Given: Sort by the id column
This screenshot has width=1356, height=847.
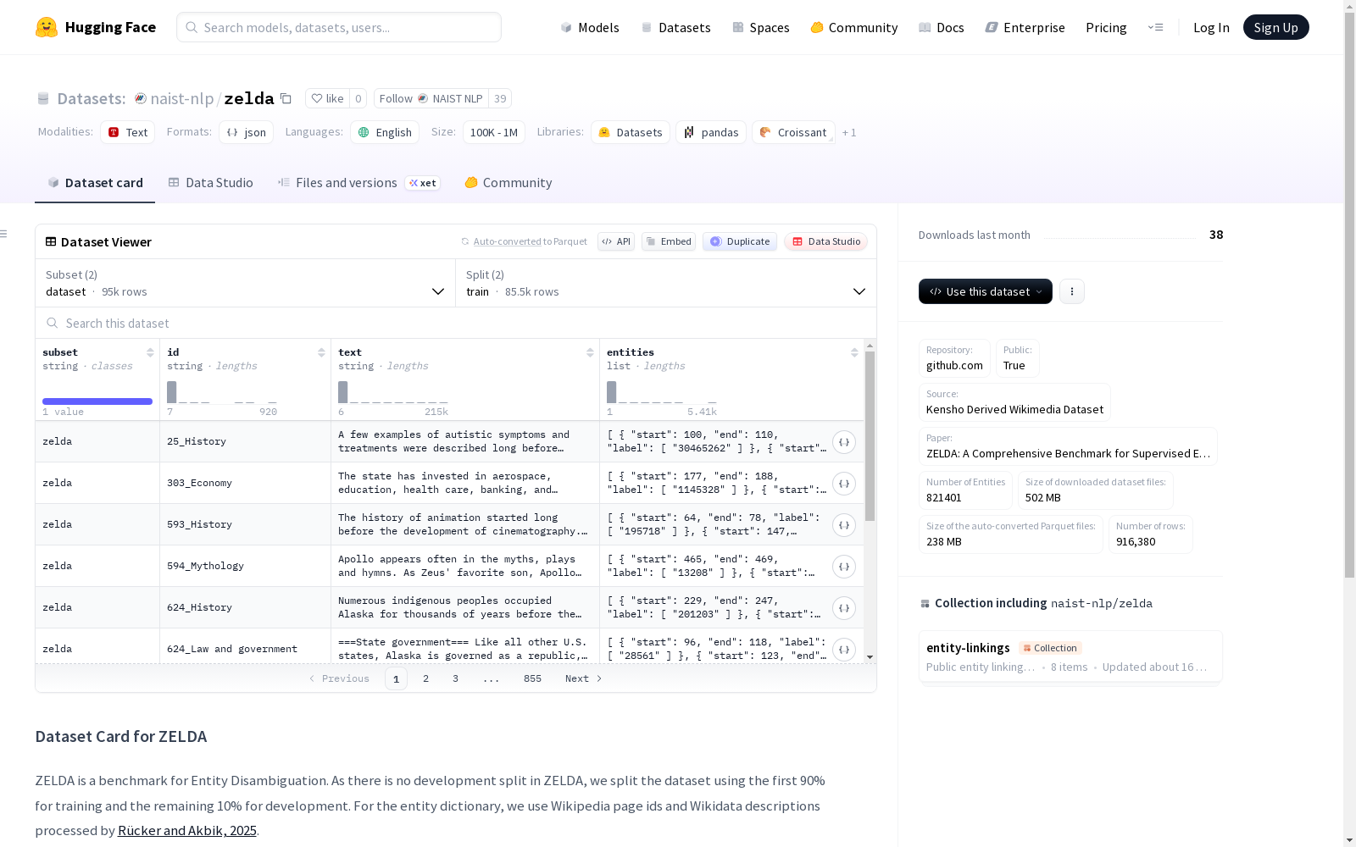Looking at the screenshot, I should [x=321, y=352].
